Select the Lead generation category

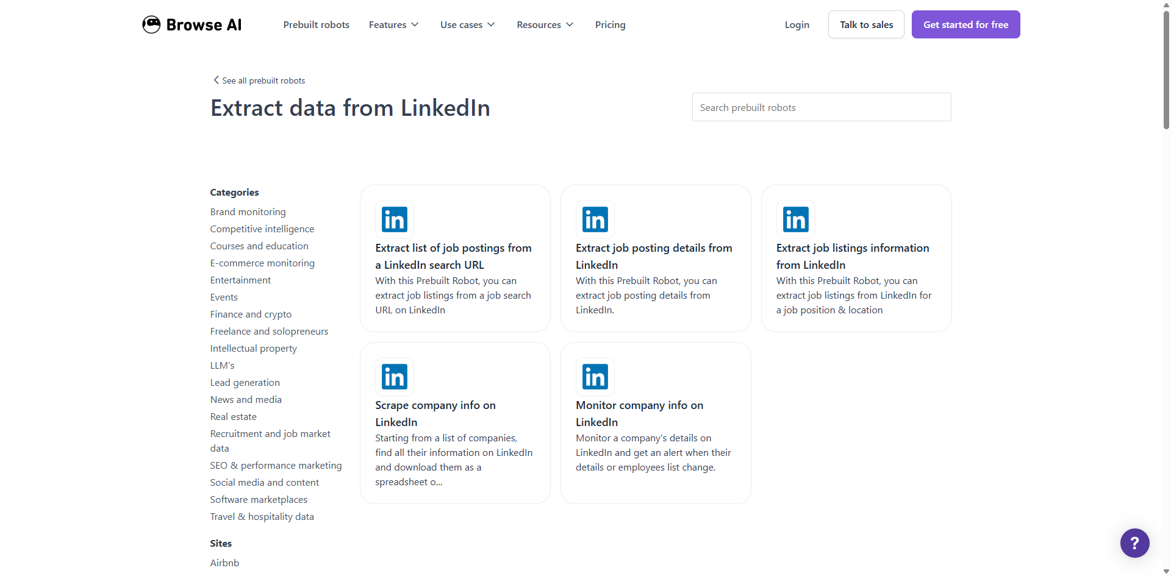(x=245, y=383)
